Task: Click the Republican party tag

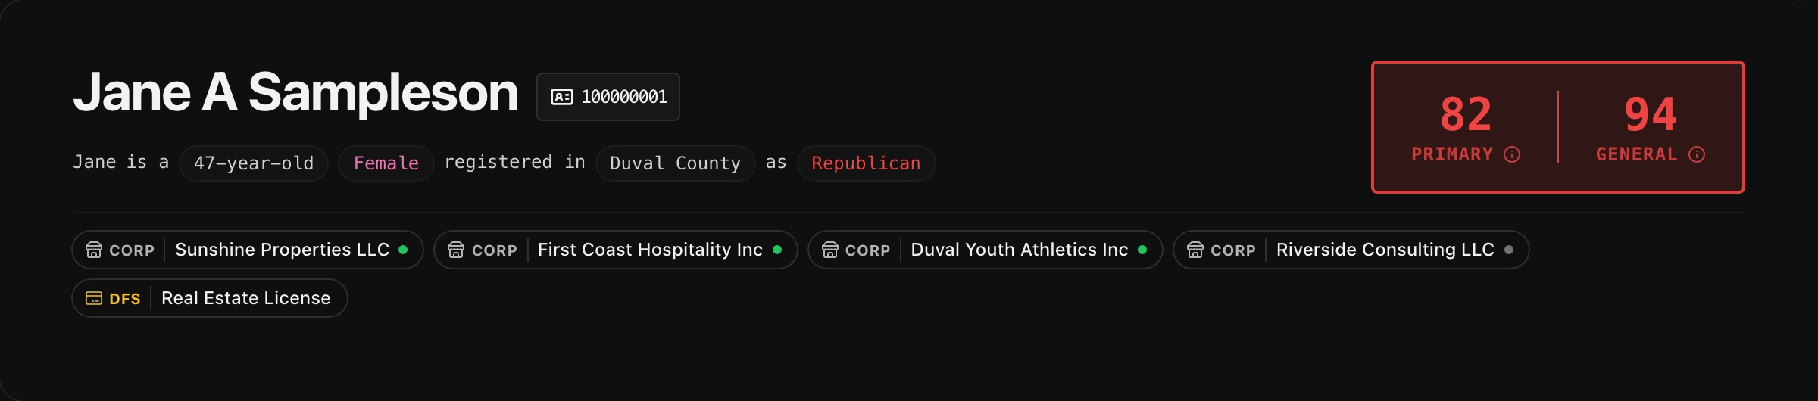Action: (866, 163)
